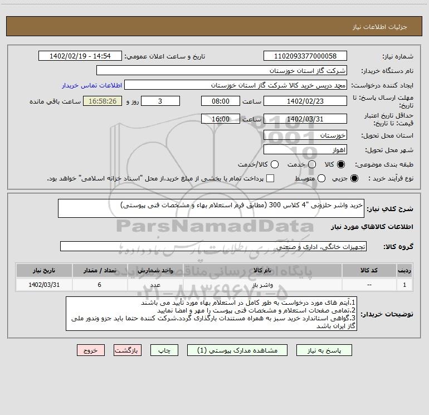Click the شرح کلی نیاز description box
429x415 pixels.
click(x=211, y=208)
